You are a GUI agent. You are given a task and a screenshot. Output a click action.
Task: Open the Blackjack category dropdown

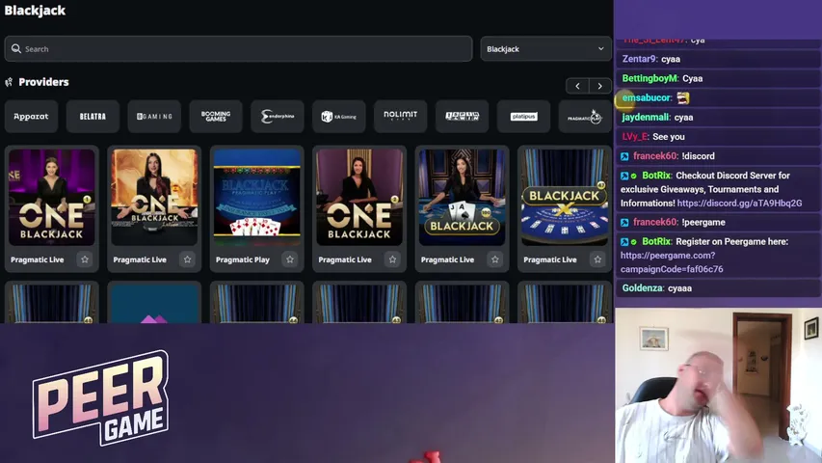coord(545,49)
